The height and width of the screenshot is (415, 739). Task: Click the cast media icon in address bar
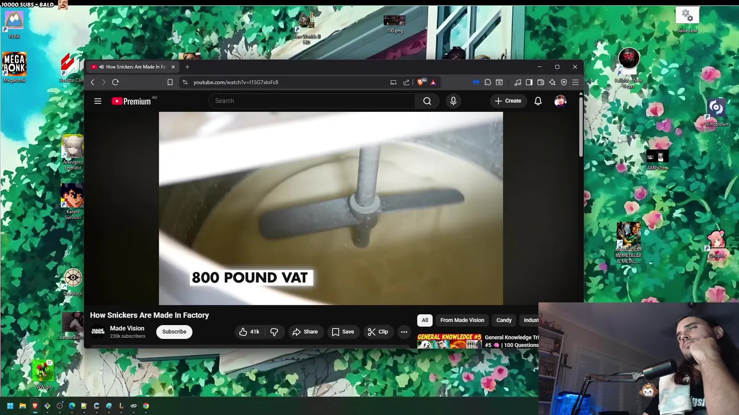tap(393, 82)
